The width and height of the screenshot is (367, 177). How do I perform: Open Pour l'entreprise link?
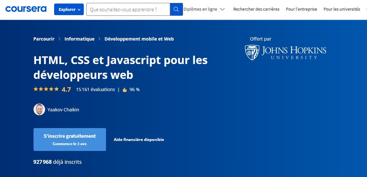[x=302, y=9]
